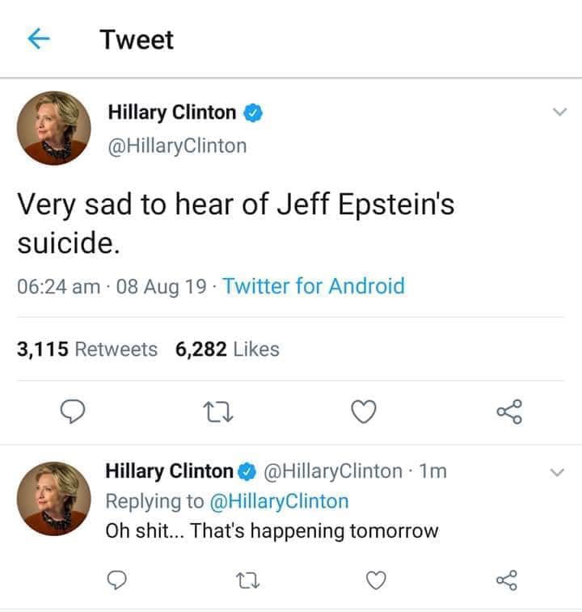View the 3,115 Retweets list
Image resolution: width=582 pixels, height=612 pixels.
87,349
